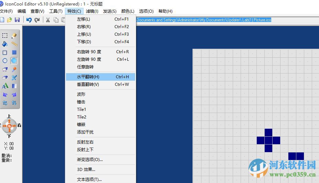Open a file with folder icon
This screenshot has height=183, width=319.
click(9, 20)
